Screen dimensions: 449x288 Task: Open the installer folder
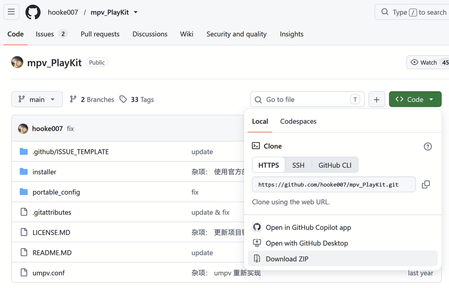coord(45,172)
